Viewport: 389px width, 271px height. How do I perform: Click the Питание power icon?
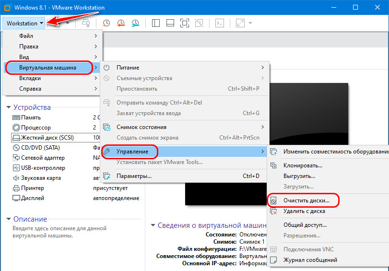pos(106,68)
